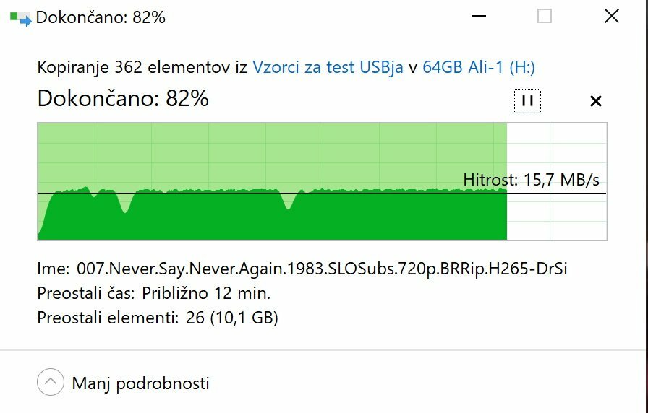Cancel the copy with the small X button
This screenshot has width=648, height=413.
point(595,101)
